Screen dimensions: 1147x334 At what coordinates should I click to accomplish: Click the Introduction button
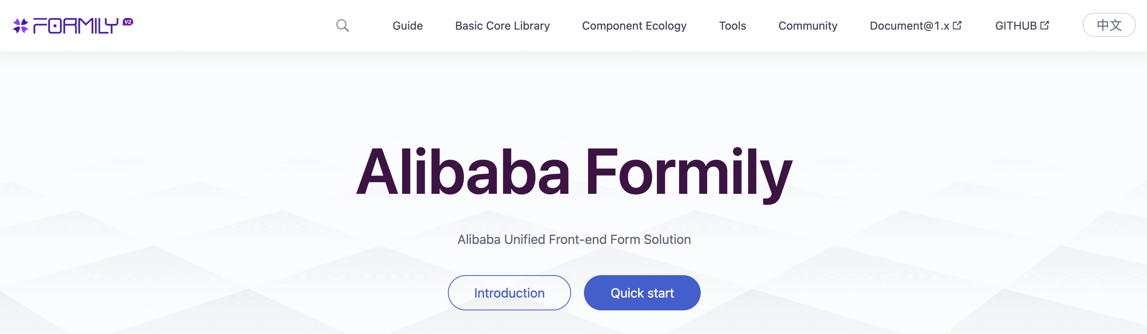pyautogui.click(x=509, y=293)
